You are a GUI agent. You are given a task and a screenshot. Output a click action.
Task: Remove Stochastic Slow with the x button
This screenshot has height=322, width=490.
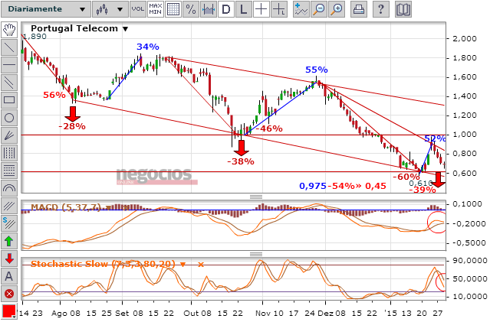[x=201, y=265]
